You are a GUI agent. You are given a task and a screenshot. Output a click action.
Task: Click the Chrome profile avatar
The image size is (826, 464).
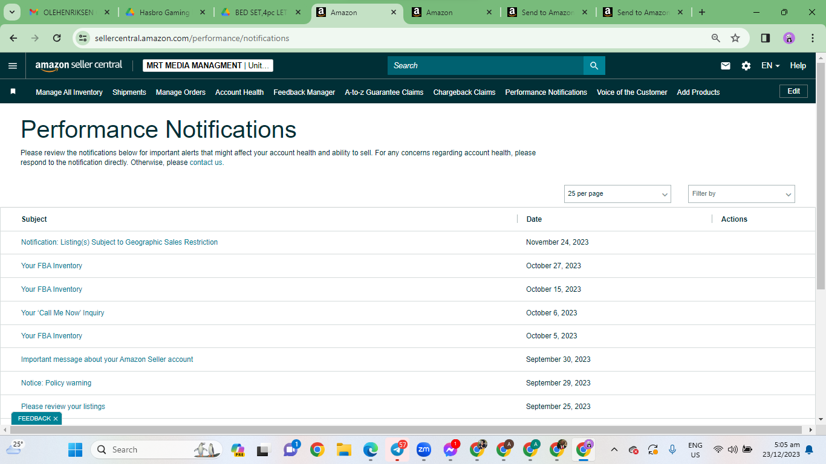(789, 38)
